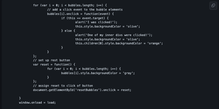This screenshot has height=109, width=219.
Task: Click the 'var reset = function()' line
Action: point(54,65)
